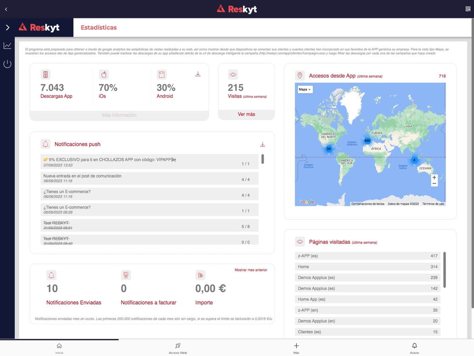Zoom out on the map

pos(434,183)
